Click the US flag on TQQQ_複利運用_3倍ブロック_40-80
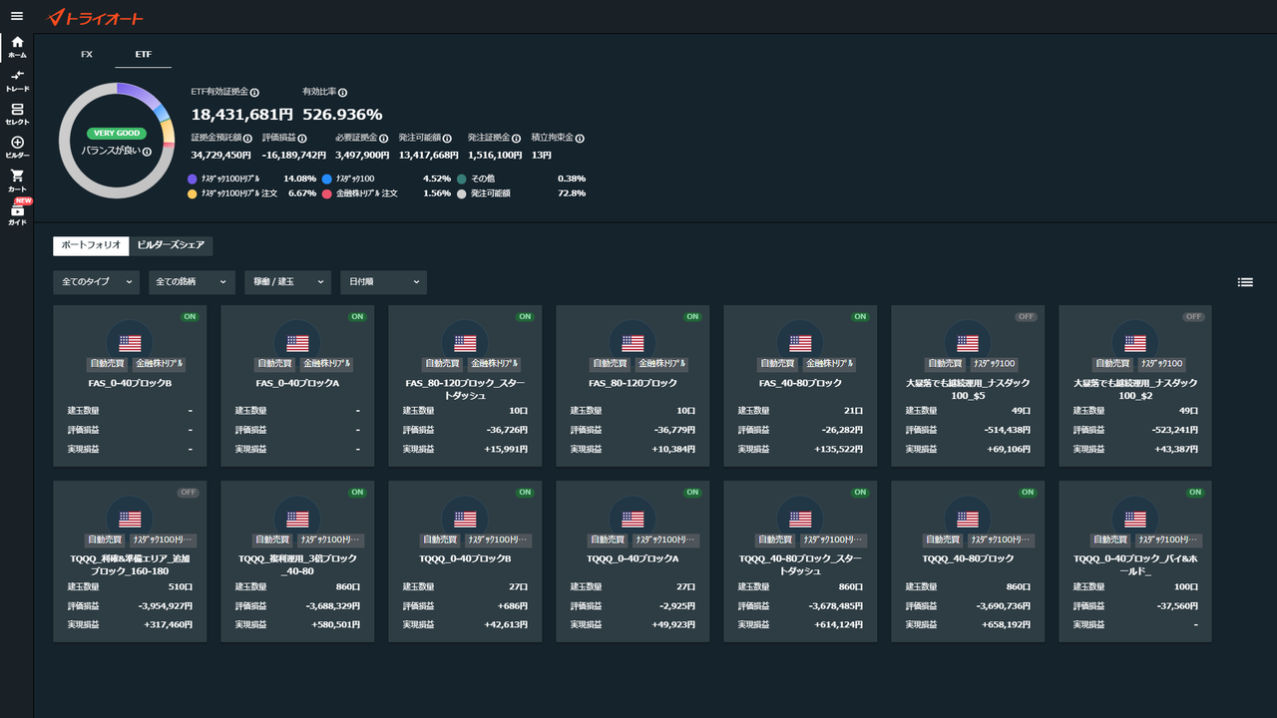Screen dimensions: 1277x718 click(297, 519)
